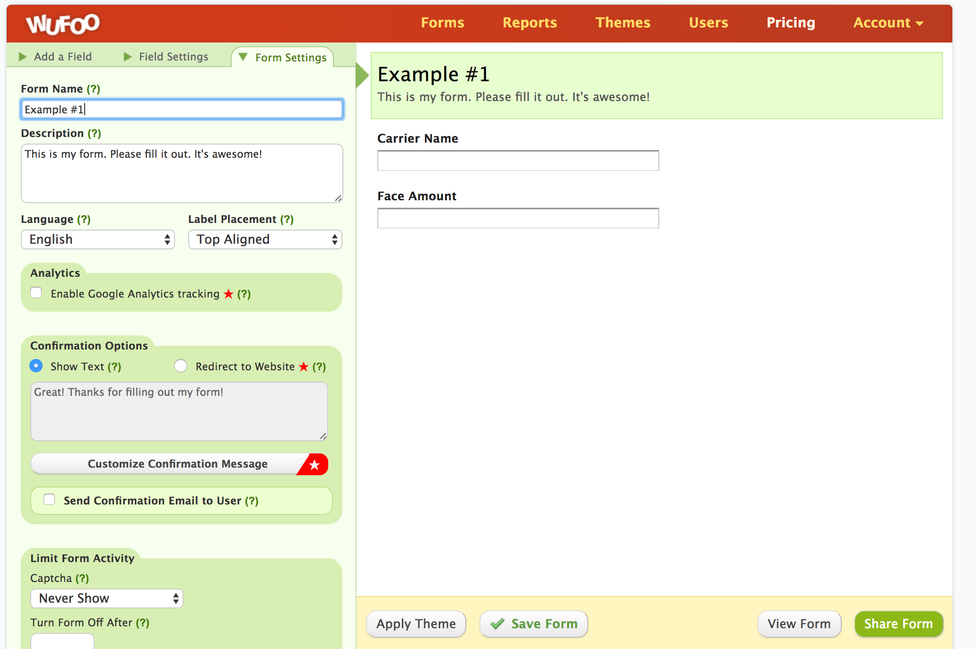Click the Apply Theme button
Screen dimensions: 976x649
point(416,624)
